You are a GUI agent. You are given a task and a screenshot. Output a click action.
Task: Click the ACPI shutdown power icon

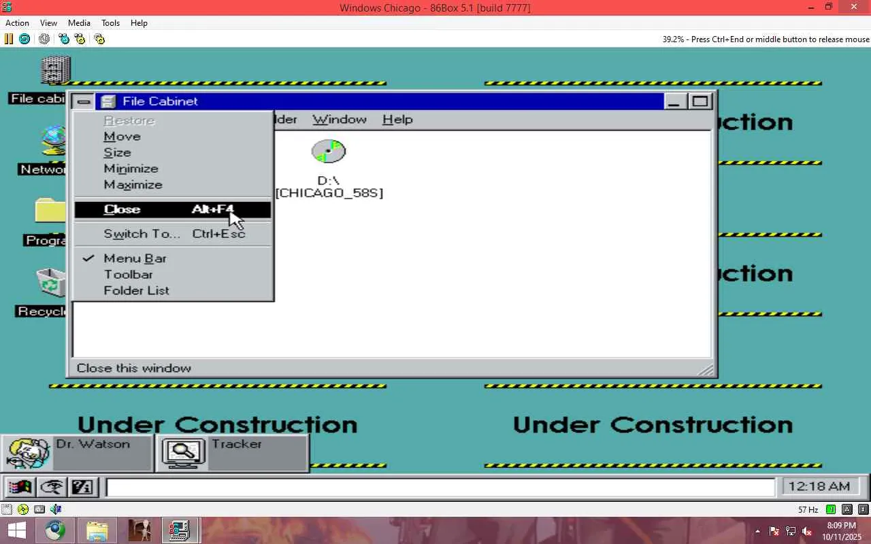[44, 39]
